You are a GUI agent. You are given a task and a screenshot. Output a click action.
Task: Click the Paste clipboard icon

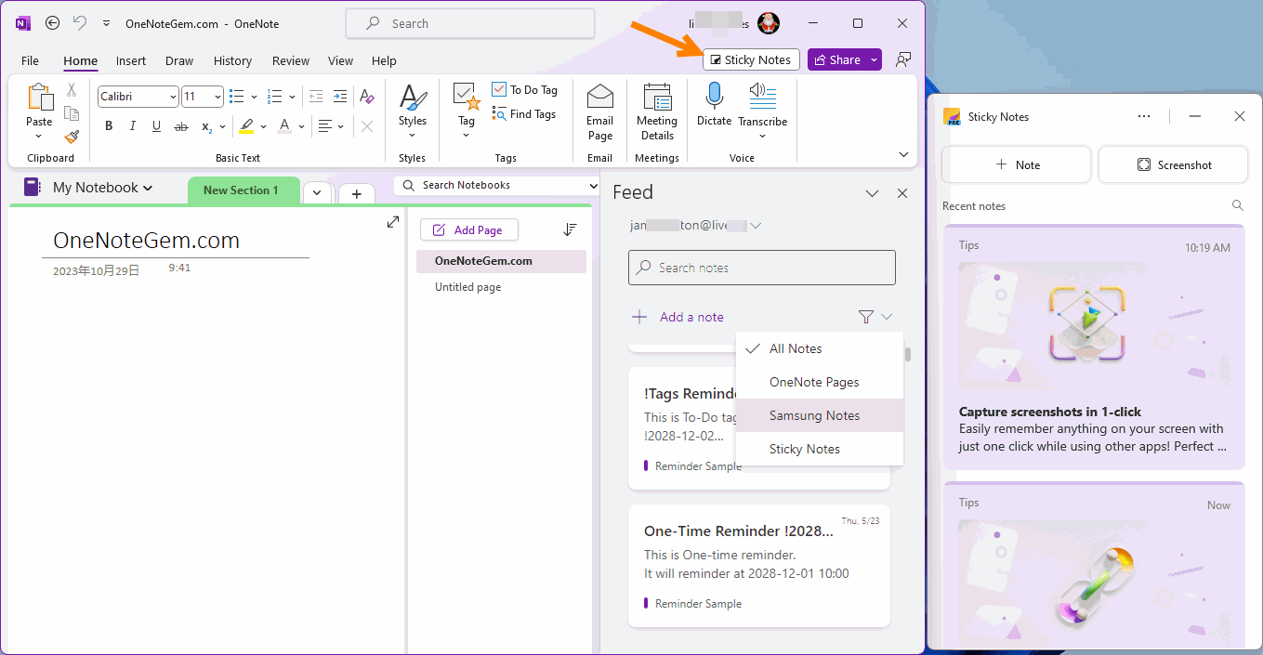[x=39, y=97]
